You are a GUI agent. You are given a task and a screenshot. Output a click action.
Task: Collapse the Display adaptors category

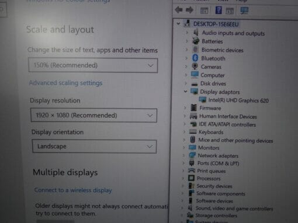coord(186,91)
